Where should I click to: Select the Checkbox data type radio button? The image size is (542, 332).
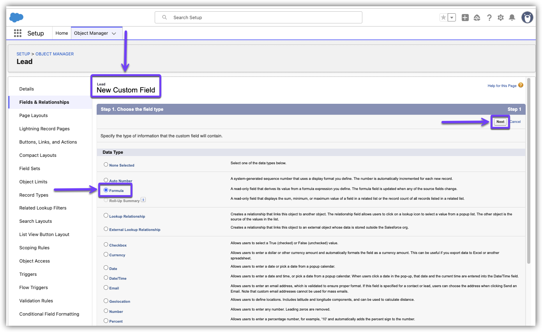[106, 245]
